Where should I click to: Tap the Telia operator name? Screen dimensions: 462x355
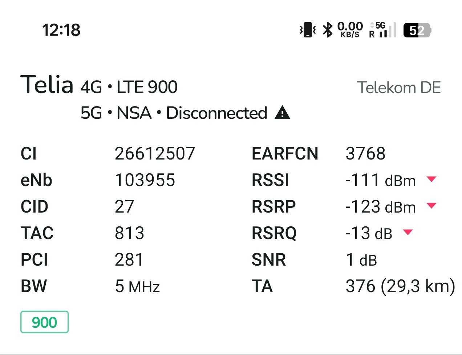(x=47, y=85)
